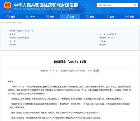This screenshot has height=121, width=140.
Task: Share article via WeChat icon
Action: point(94,71)
